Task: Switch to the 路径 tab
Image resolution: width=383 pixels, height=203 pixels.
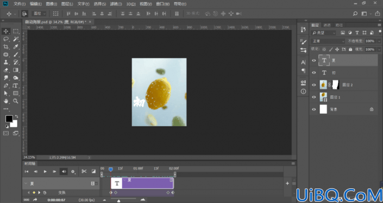Action: (x=339, y=25)
